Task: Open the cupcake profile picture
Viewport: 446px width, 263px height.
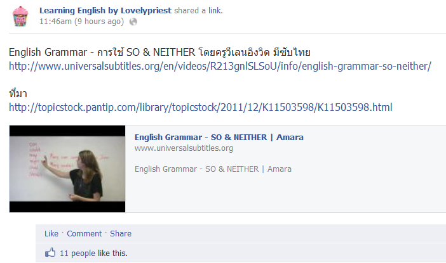Action: pyautogui.click(x=20, y=16)
